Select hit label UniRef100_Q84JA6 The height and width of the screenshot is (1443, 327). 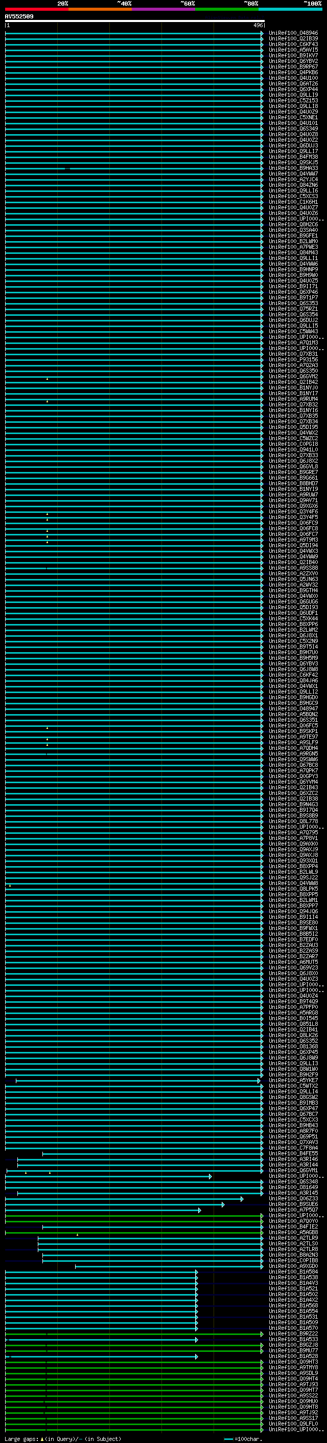coord(293,681)
